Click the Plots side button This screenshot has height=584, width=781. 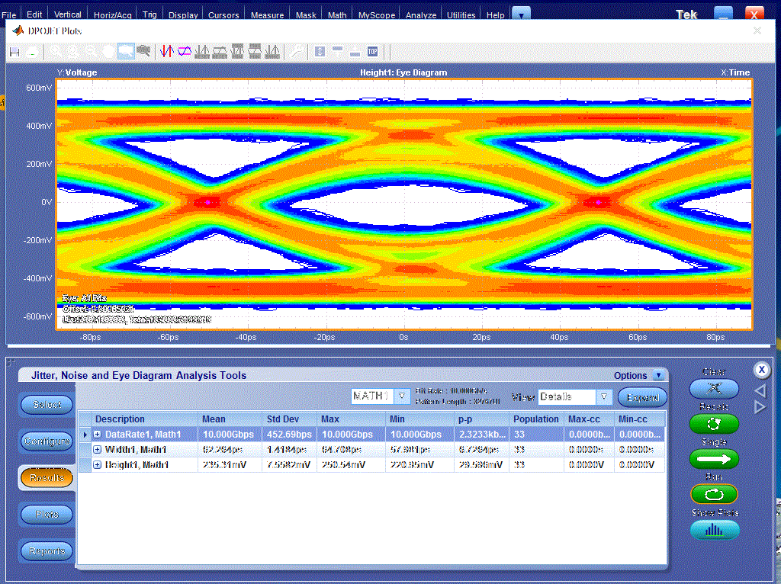point(47,515)
